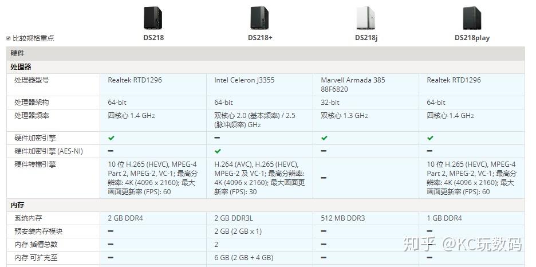Click the 6 GB (2 GB + 4 GB) cell

click(x=259, y=258)
